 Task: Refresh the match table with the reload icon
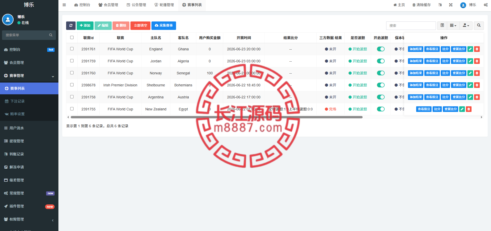[71, 26]
